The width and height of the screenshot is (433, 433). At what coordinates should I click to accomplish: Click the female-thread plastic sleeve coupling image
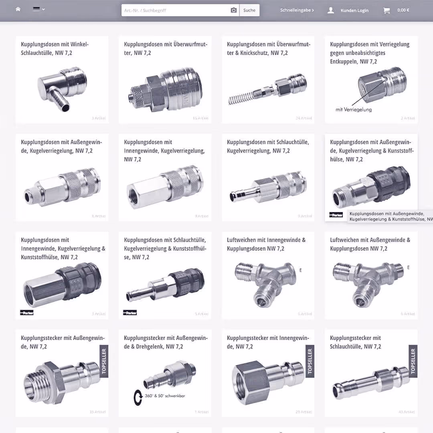pos(63,285)
